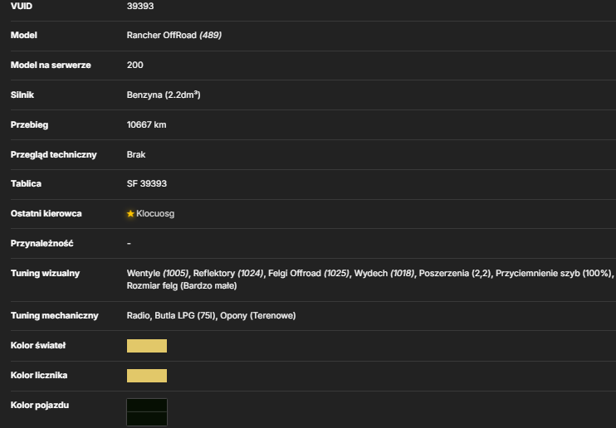
Task: Click the server model value 200
Action: point(134,66)
